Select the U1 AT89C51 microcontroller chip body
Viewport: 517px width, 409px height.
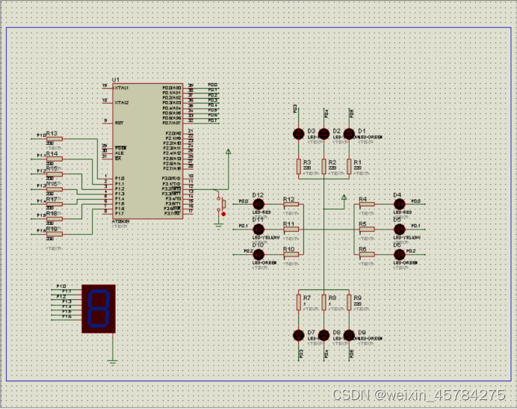point(148,151)
